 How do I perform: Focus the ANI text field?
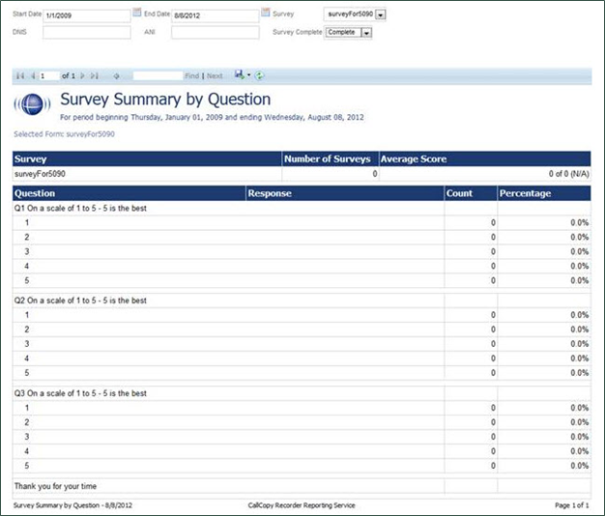tap(215, 32)
